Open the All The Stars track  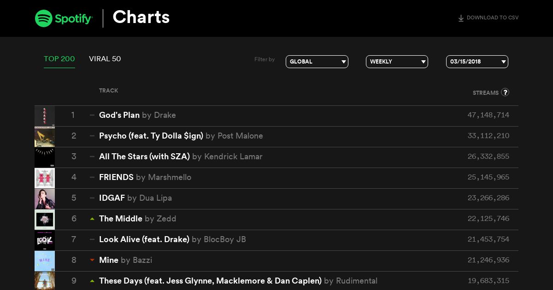(144, 157)
